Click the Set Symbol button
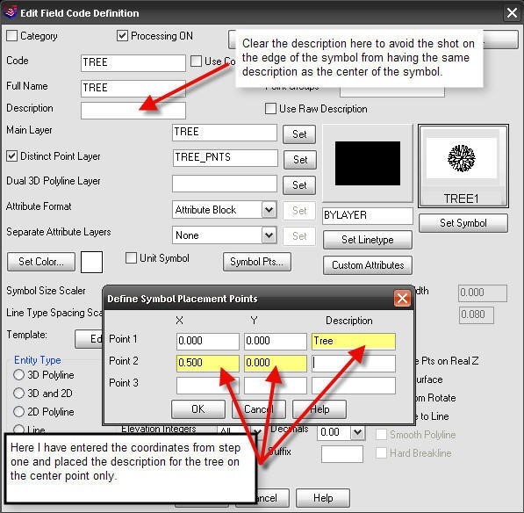Image resolution: width=524 pixels, height=513 pixels. 463,223
